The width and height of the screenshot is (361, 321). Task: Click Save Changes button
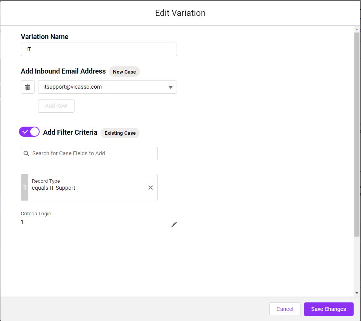pyautogui.click(x=328, y=309)
